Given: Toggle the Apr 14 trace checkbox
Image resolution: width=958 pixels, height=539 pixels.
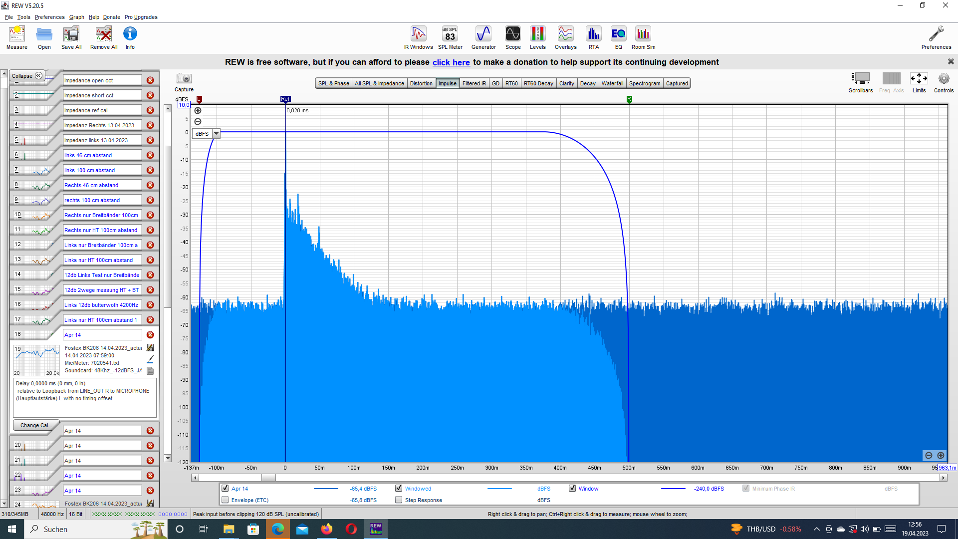Looking at the screenshot, I should (x=225, y=488).
